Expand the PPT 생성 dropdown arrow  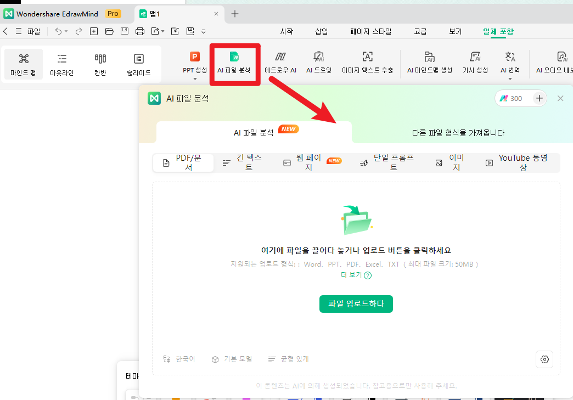(x=195, y=78)
